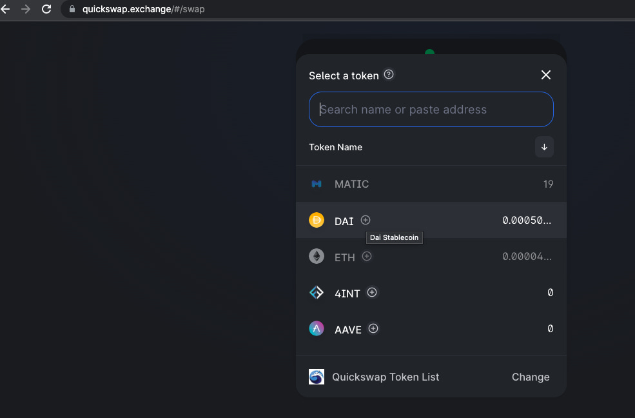Add AAVE to wallet via plus icon

(373, 328)
